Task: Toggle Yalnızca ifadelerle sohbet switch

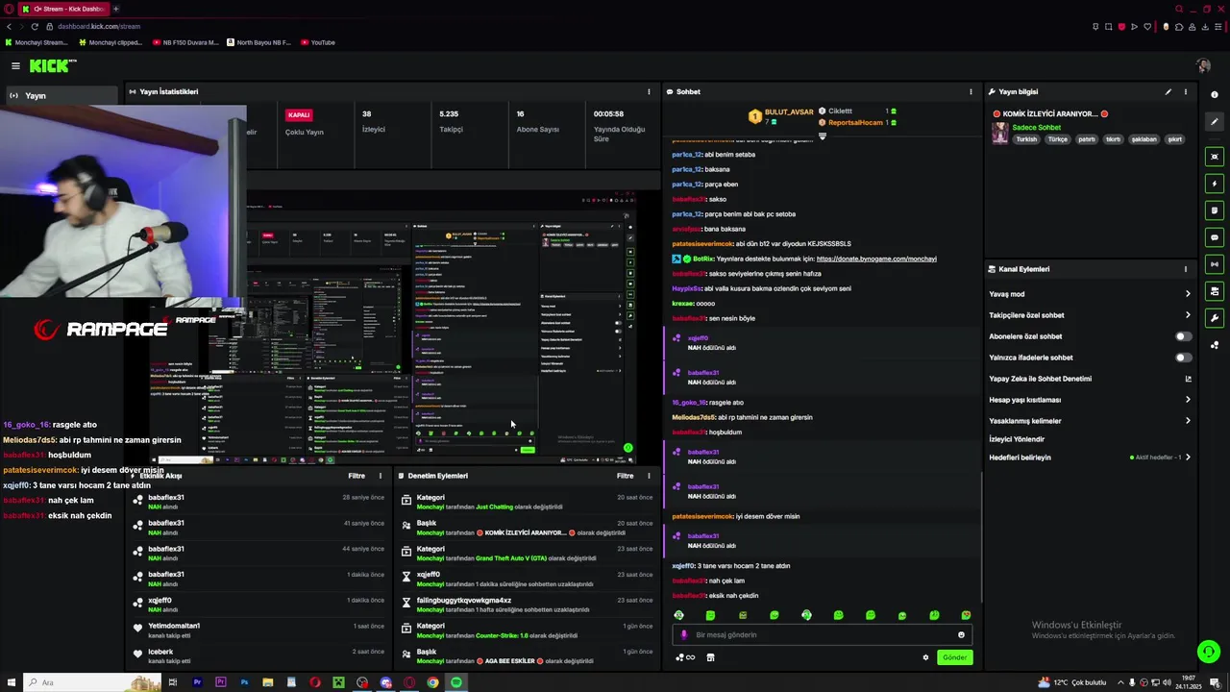Action: (x=1184, y=358)
